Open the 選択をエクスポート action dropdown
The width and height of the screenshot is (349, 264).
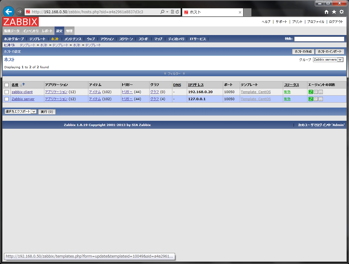coord(20,112)
